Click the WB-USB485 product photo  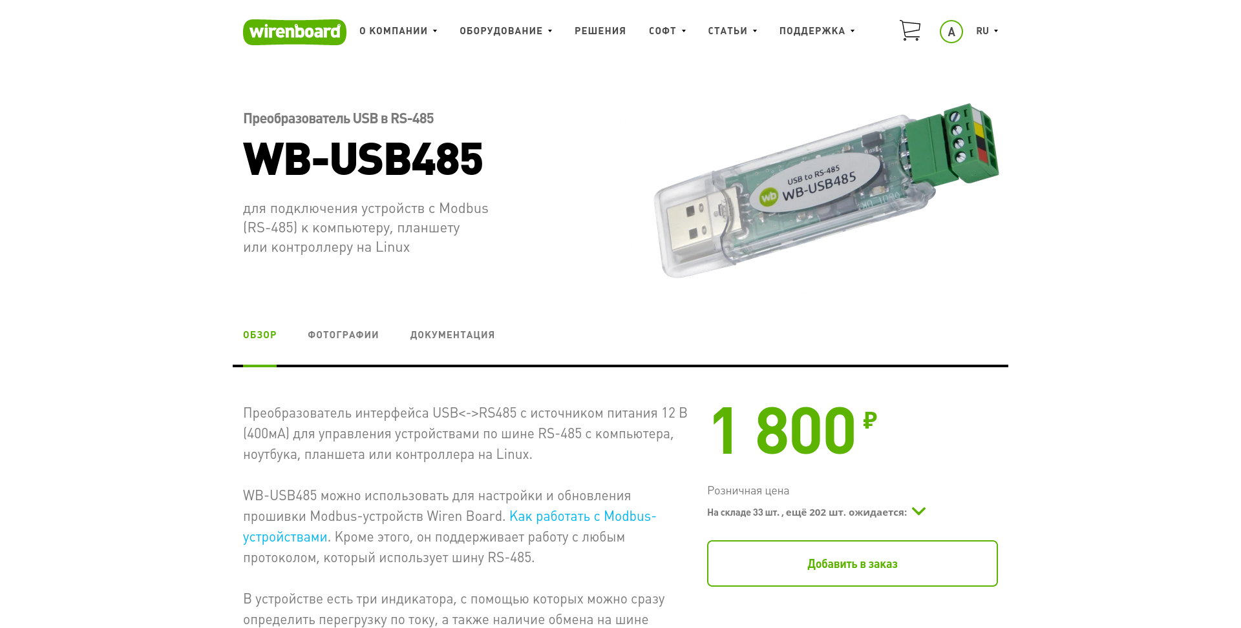(826, 190)
